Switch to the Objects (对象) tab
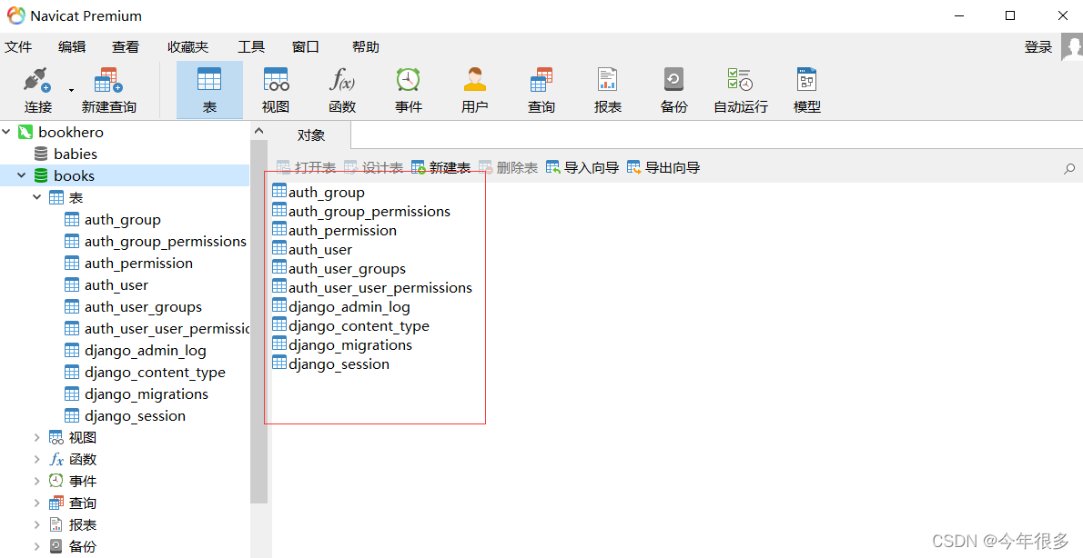1083x558 pixels. (311, 135)
